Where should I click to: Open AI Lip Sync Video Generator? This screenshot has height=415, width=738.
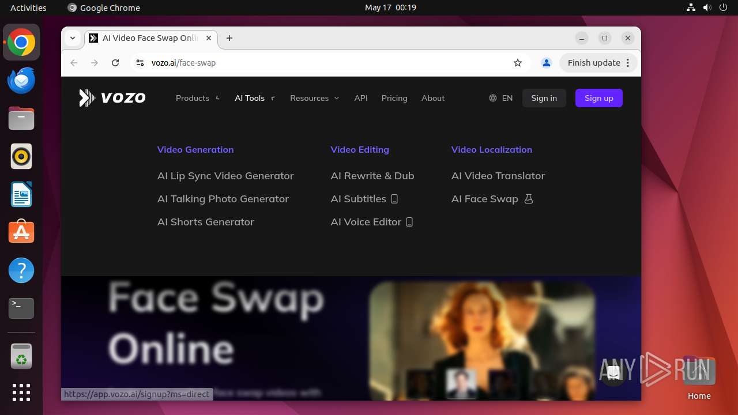coord(225,176)
